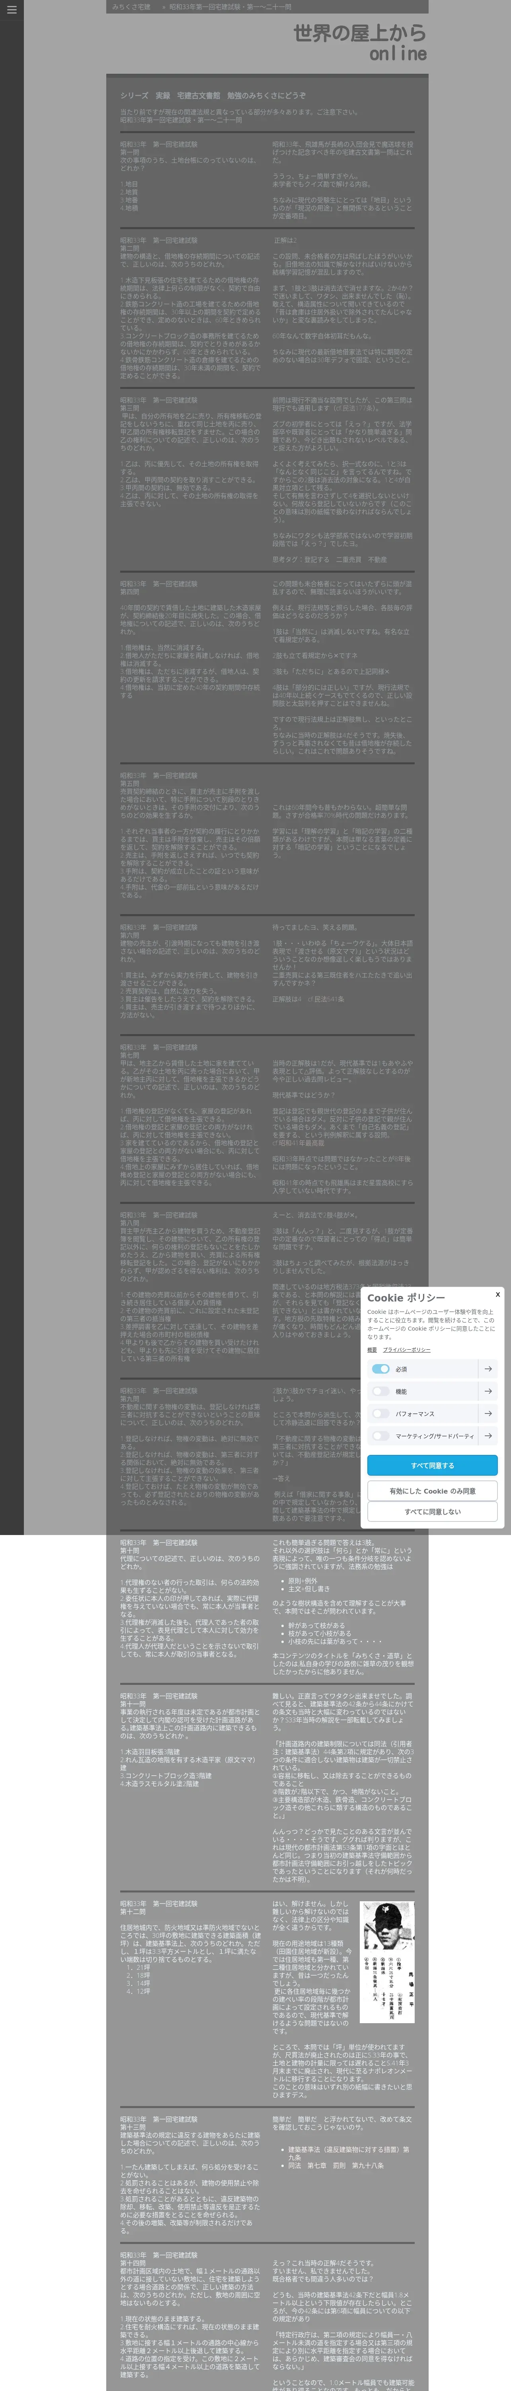
Task: Click the 第十問 question heading
Action: 130,1550
